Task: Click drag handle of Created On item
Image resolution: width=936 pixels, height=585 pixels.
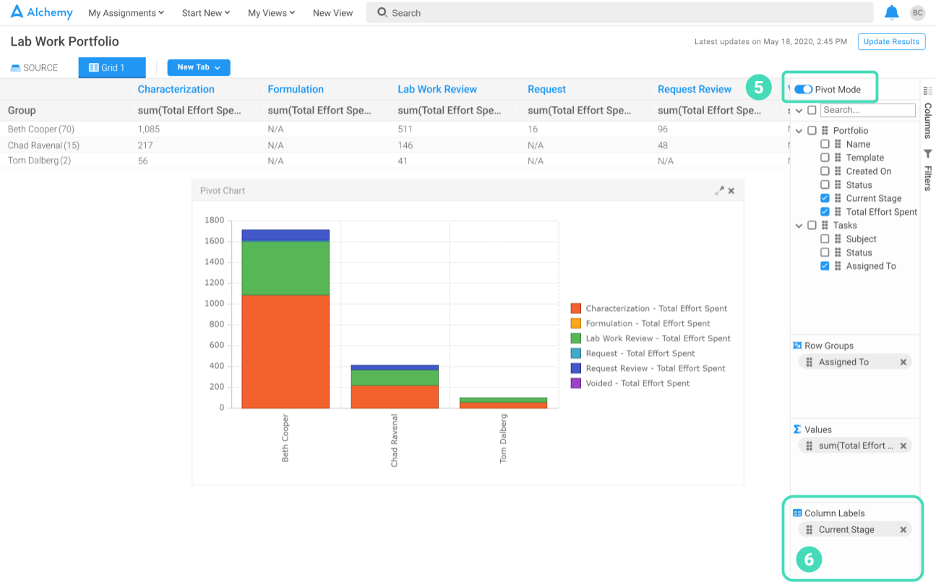Action: pos(838,171)
